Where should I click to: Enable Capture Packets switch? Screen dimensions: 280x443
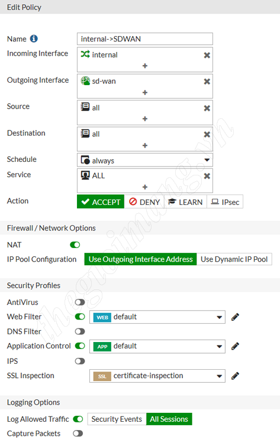point(78,434)
